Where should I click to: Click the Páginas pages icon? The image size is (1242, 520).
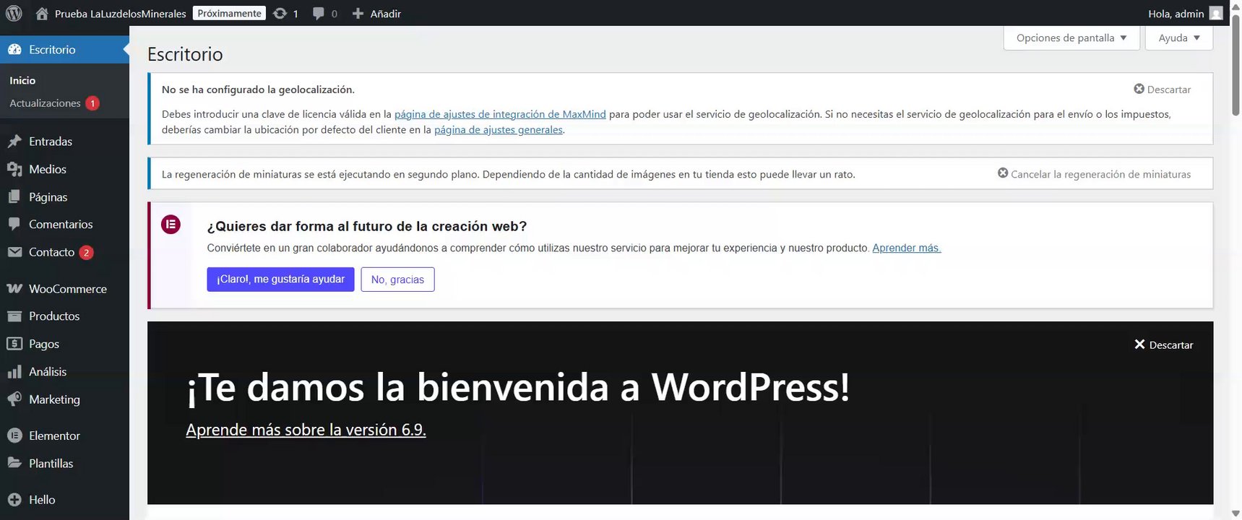coord(14,196)
